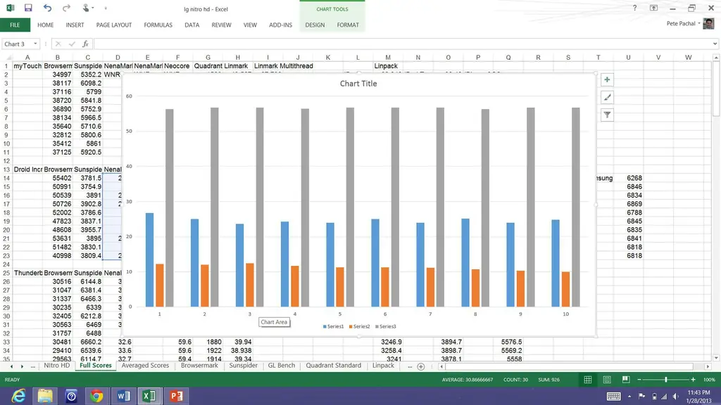721x405 pixels.
Task: Show hidden system tray icons
Action: point(629,397)
